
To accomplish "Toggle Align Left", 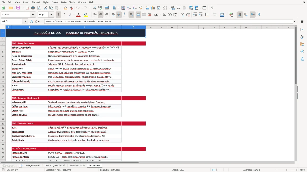I will [95, 15].
